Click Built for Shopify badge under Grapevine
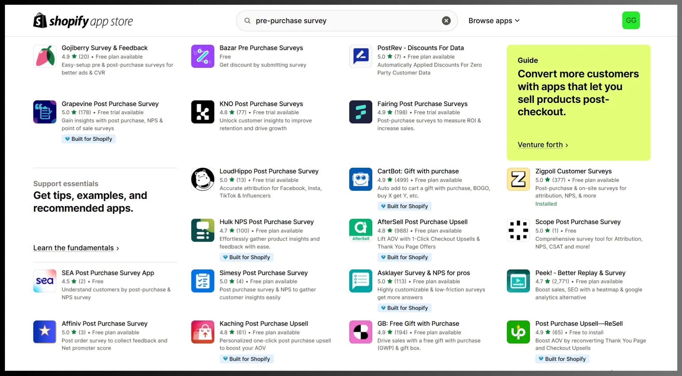The width and height of the screenshot is (682, 376). (x=88, y=139)
